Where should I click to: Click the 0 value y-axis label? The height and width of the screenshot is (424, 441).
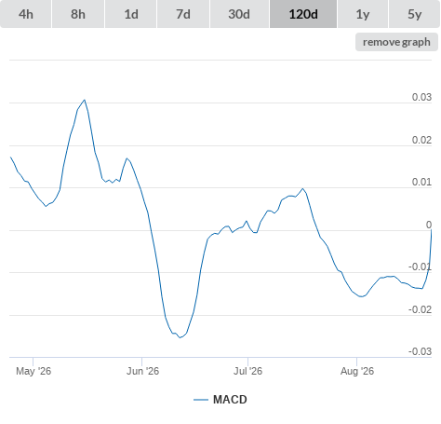pos(429,225)
